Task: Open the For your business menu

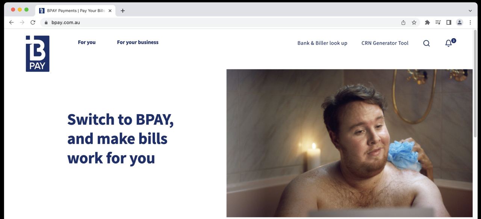Action: tap(138, 42)
